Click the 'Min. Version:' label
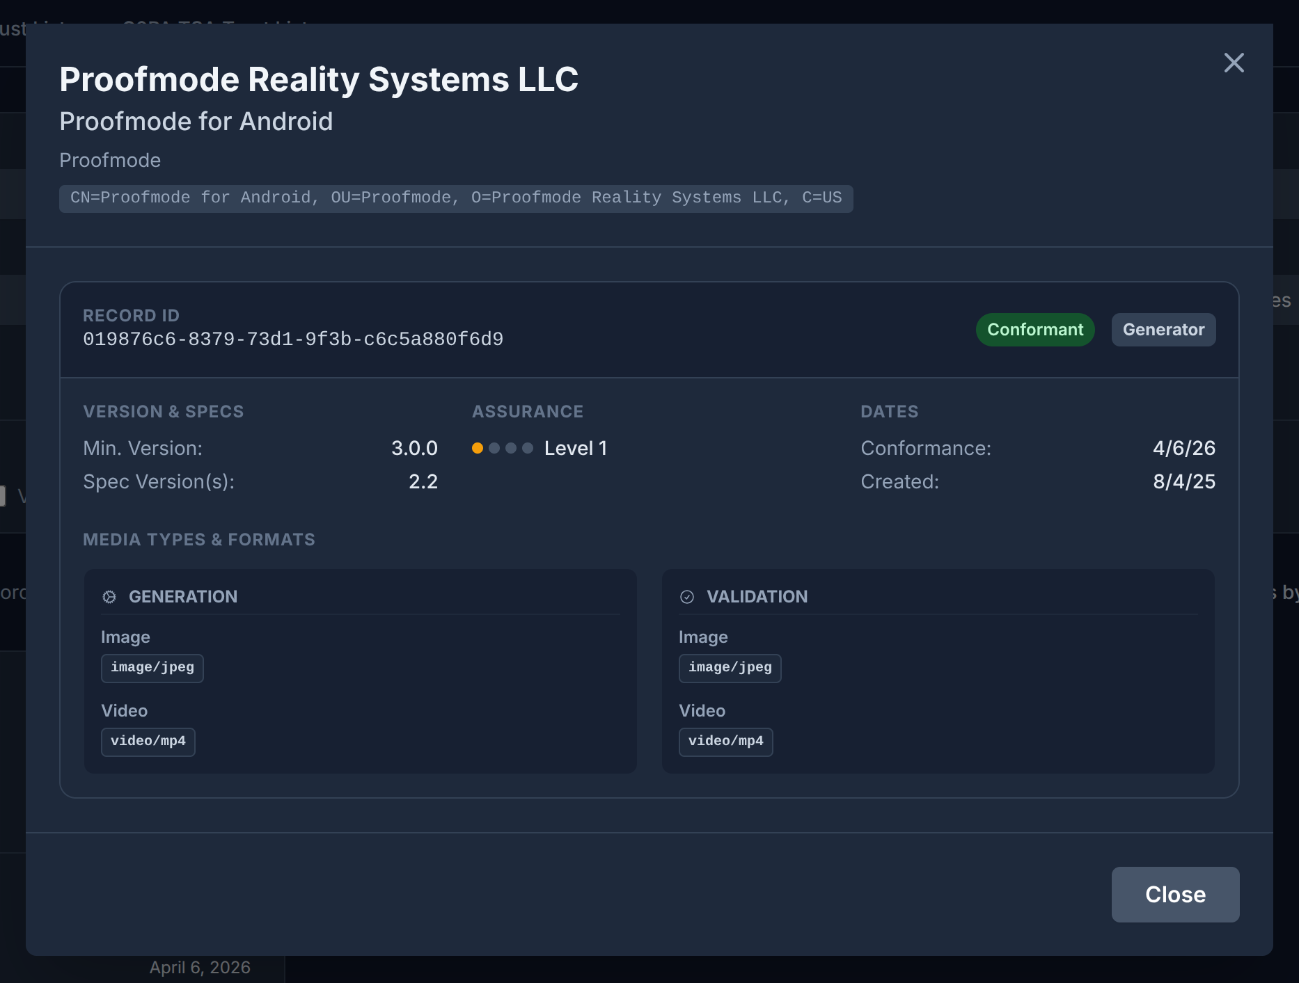This screenshot has width=1299, height=983. click(143, 448)
